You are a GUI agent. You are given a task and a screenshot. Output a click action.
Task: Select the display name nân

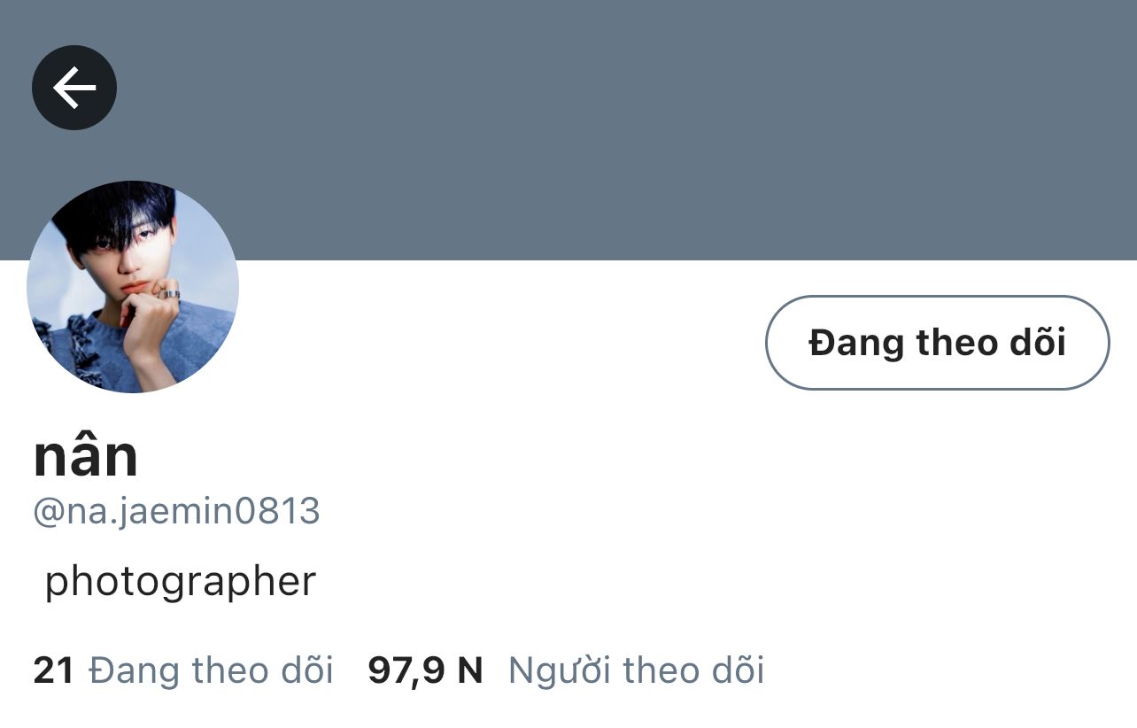tap(86, 456)
